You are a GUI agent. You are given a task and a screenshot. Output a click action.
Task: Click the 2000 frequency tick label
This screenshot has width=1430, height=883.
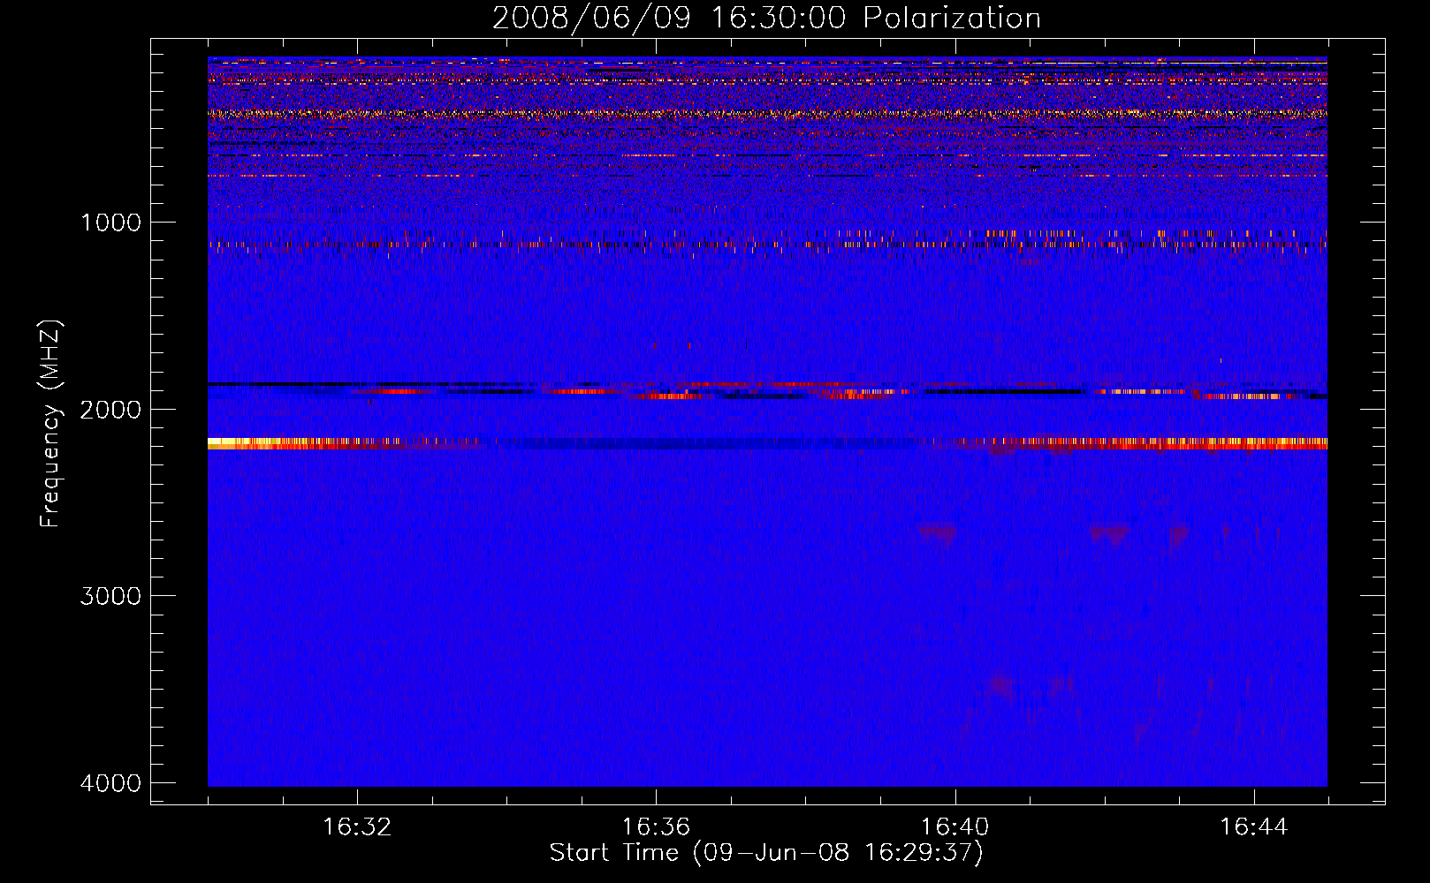tap(110, 409)
